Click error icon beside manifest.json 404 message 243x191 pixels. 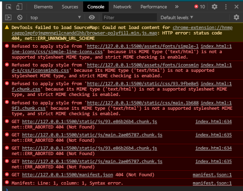click(7, 174)
